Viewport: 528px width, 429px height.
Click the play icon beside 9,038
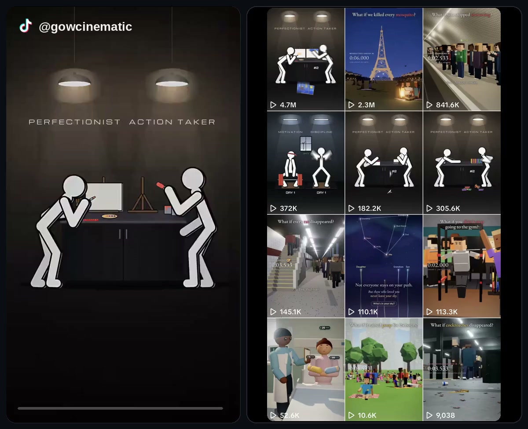coord(429,415)
